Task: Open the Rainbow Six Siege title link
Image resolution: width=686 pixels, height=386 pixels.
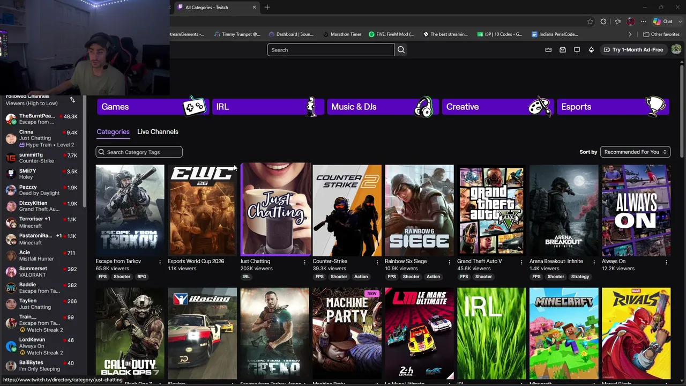Action: (406, 261)
